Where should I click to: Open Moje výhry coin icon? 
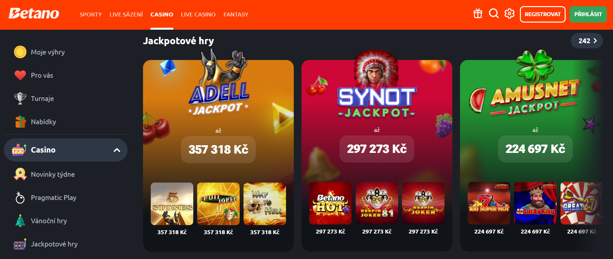point(20,52)
